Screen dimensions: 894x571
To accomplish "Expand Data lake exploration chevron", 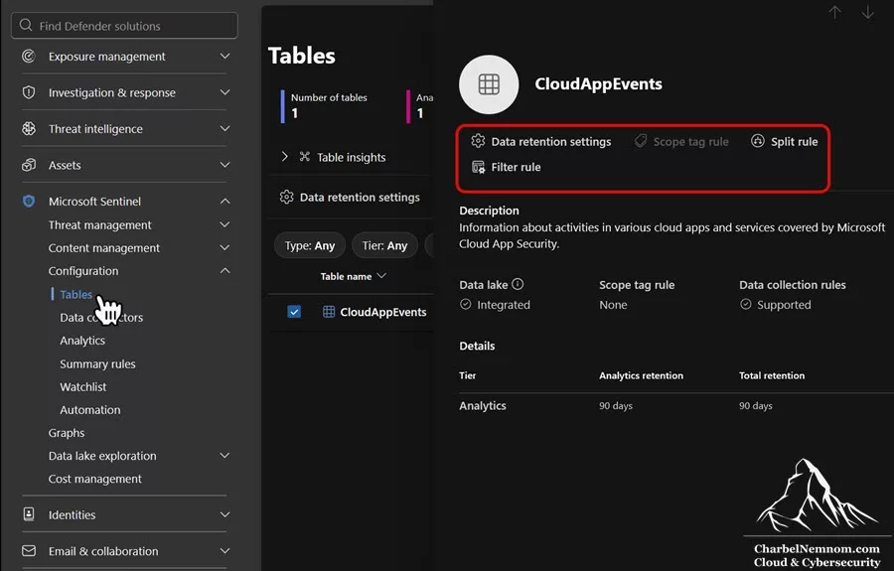I will (x=225, y=456).
